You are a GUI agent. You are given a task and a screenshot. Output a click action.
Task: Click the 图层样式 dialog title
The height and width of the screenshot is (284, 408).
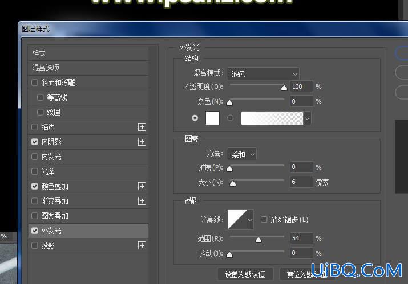(x=35, y=29)
